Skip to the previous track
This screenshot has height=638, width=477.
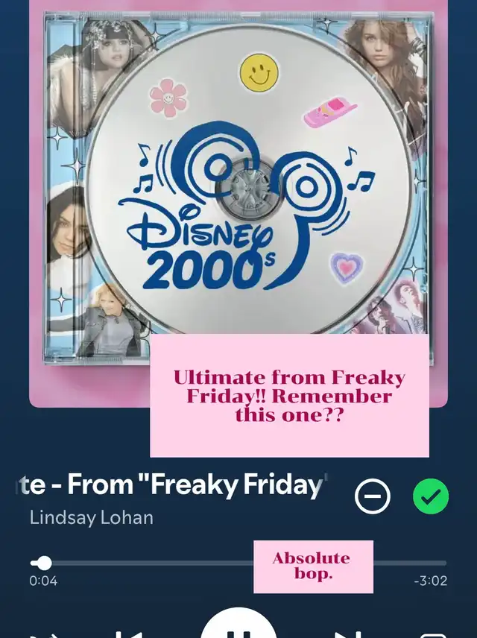coord(129,634)
